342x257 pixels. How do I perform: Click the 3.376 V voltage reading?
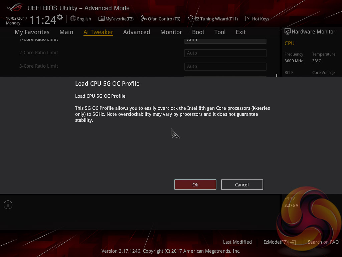click(x=291, y=205)
